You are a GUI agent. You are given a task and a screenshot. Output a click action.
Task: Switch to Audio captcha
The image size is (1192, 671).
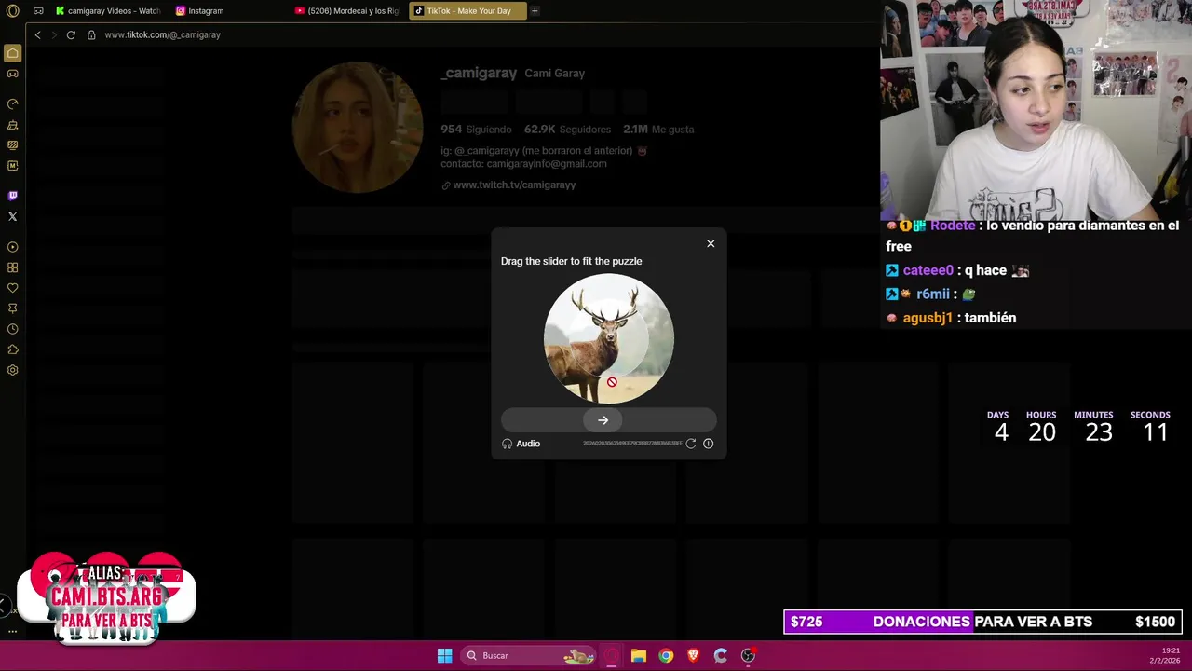(521, 444)
